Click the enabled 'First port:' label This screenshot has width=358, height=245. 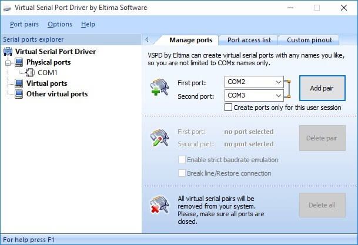pyautogui.click(x=192, y=83)
